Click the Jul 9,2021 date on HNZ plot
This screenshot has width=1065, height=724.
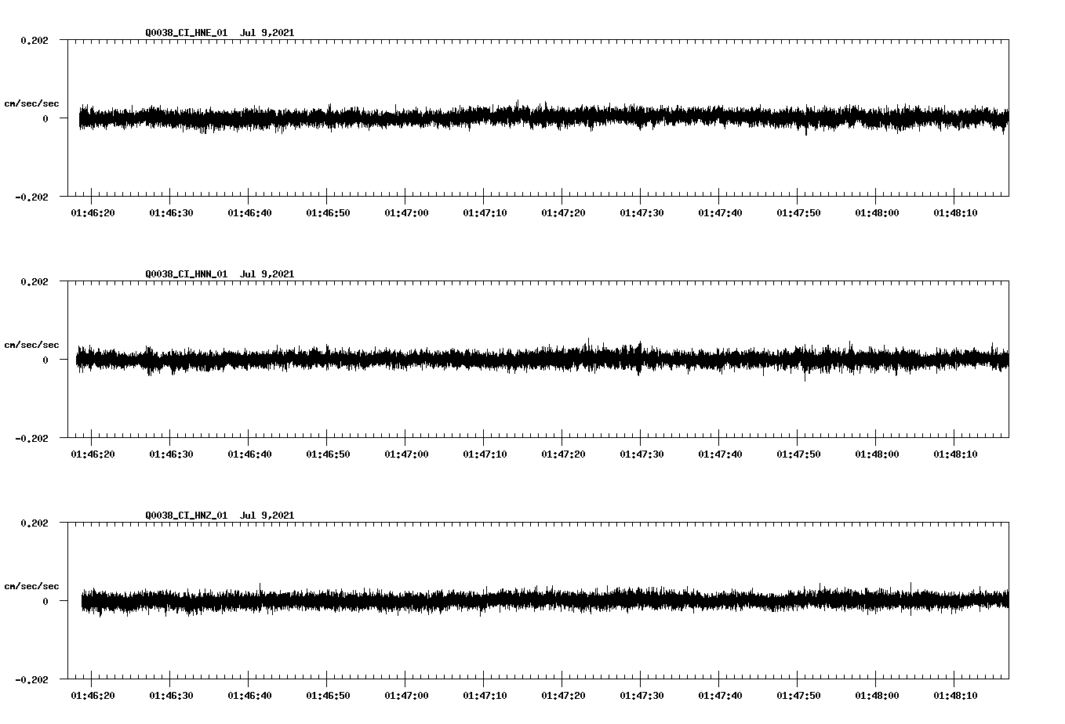(x=267, y=516)
